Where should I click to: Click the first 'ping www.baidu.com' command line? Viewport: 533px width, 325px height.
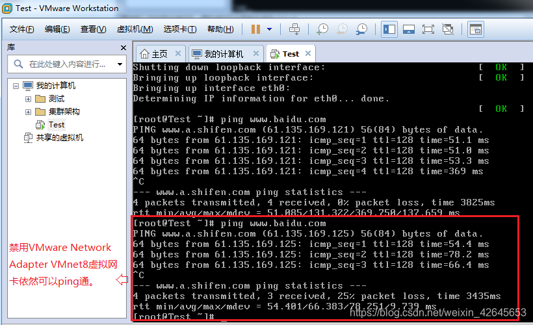pos(230,120)
